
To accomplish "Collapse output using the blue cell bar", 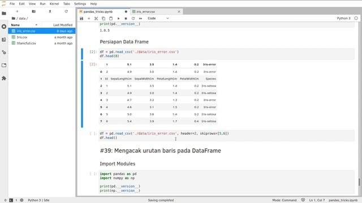I will click(82, 94).
